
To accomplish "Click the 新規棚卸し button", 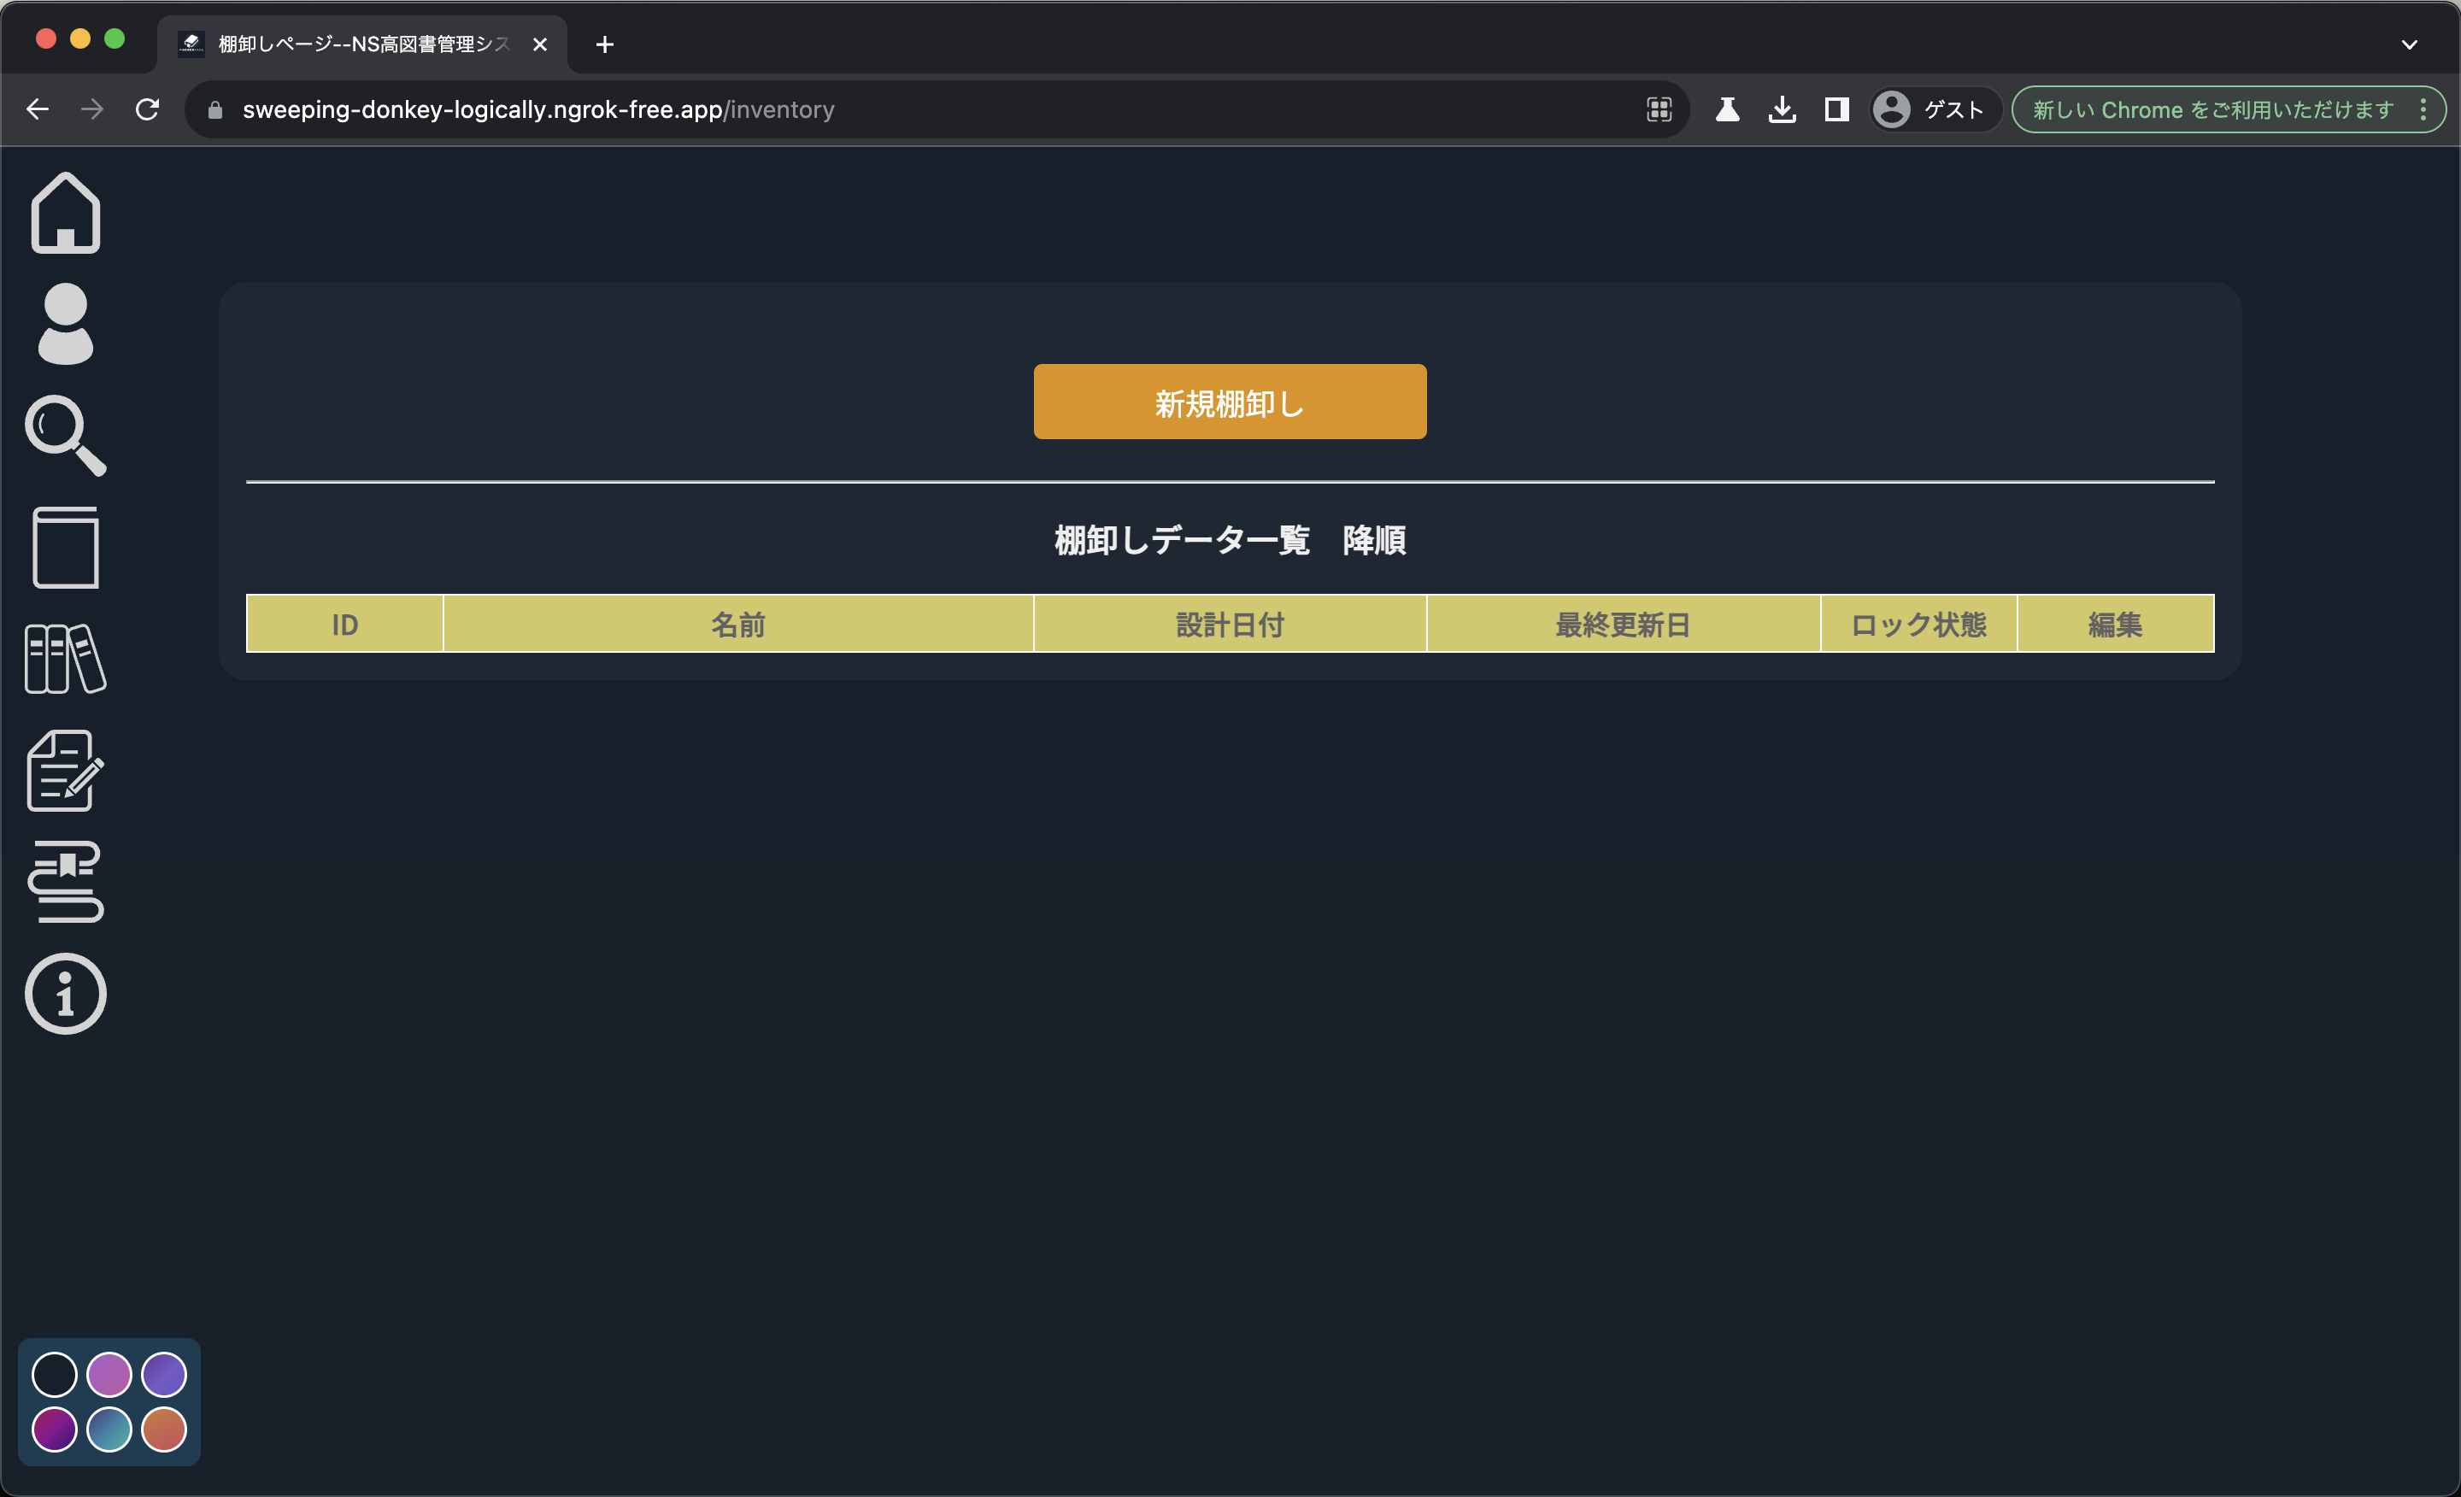I will click(1230, 402).
